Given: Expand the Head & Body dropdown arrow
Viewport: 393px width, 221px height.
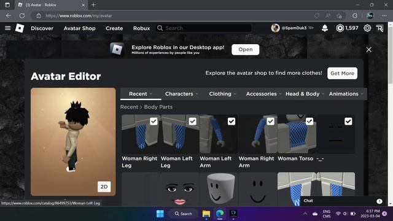Looking at the screenshot, I should click(323, 94).
